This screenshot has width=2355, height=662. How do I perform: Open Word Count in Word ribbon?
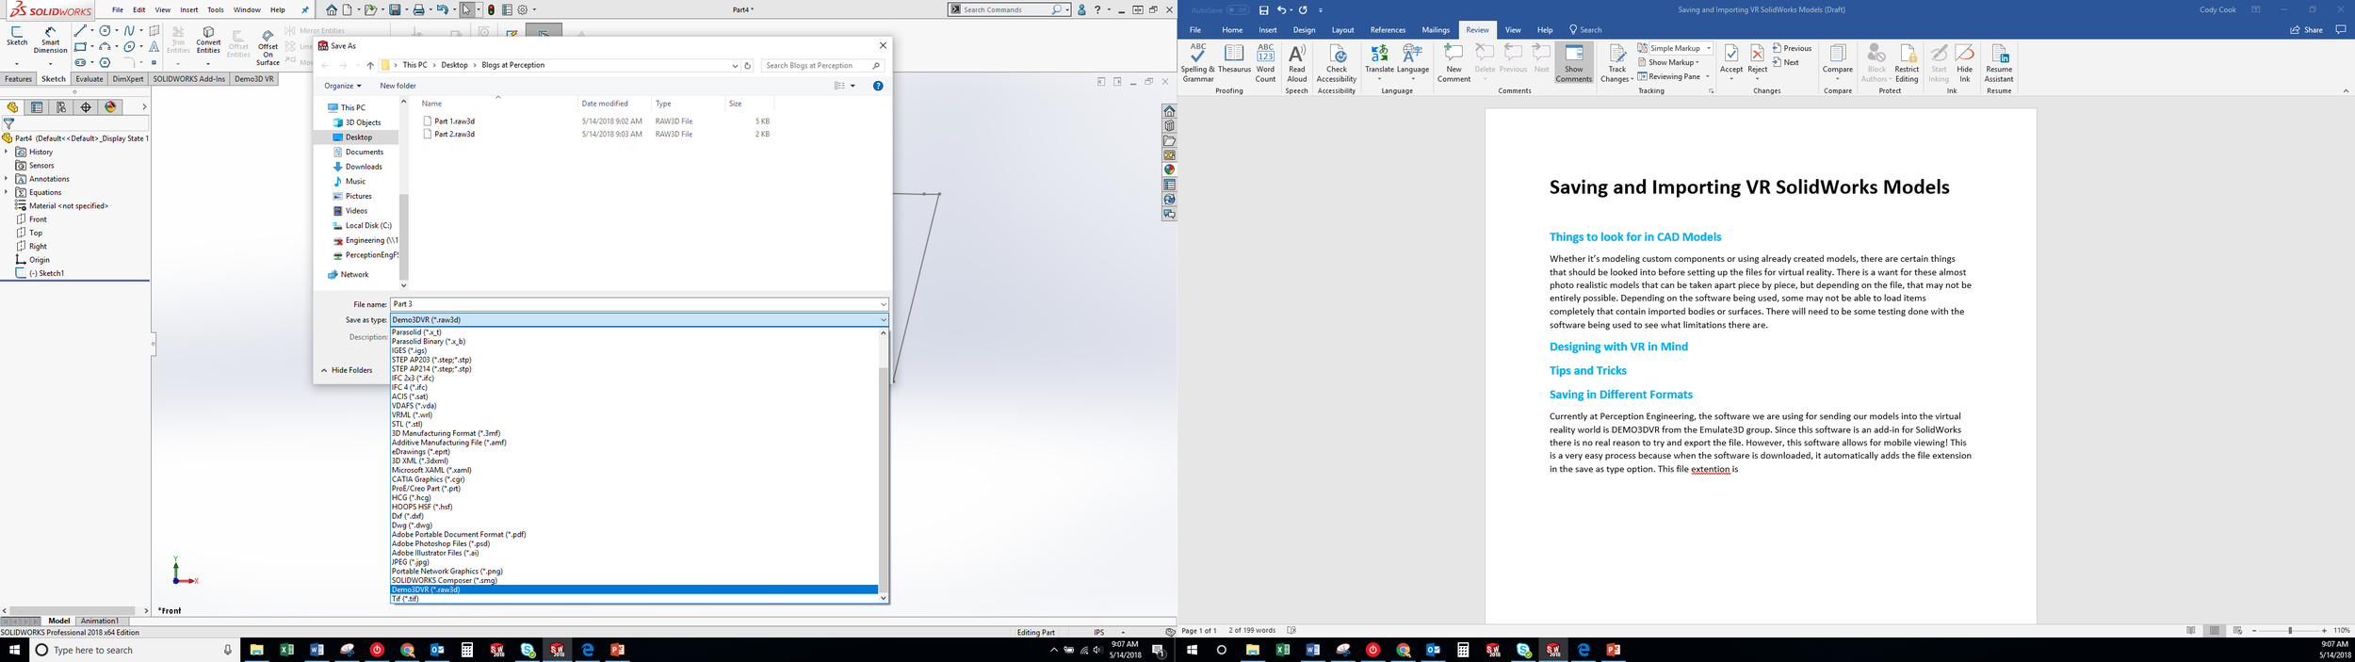(1265, 62)
